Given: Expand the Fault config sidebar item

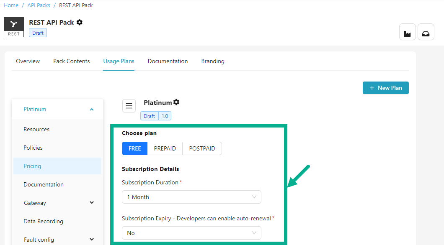Looking at the screenshot, I should [92, 240].
